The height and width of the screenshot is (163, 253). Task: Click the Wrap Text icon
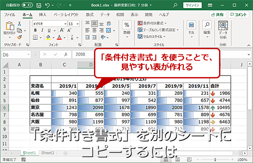(109, 24)
